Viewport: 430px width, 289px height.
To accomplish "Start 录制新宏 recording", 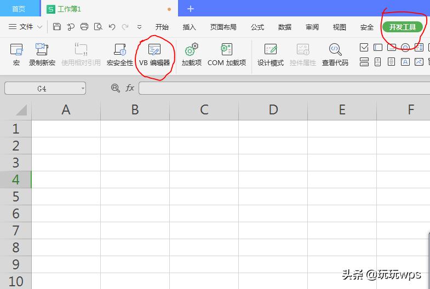I will 42,54.
